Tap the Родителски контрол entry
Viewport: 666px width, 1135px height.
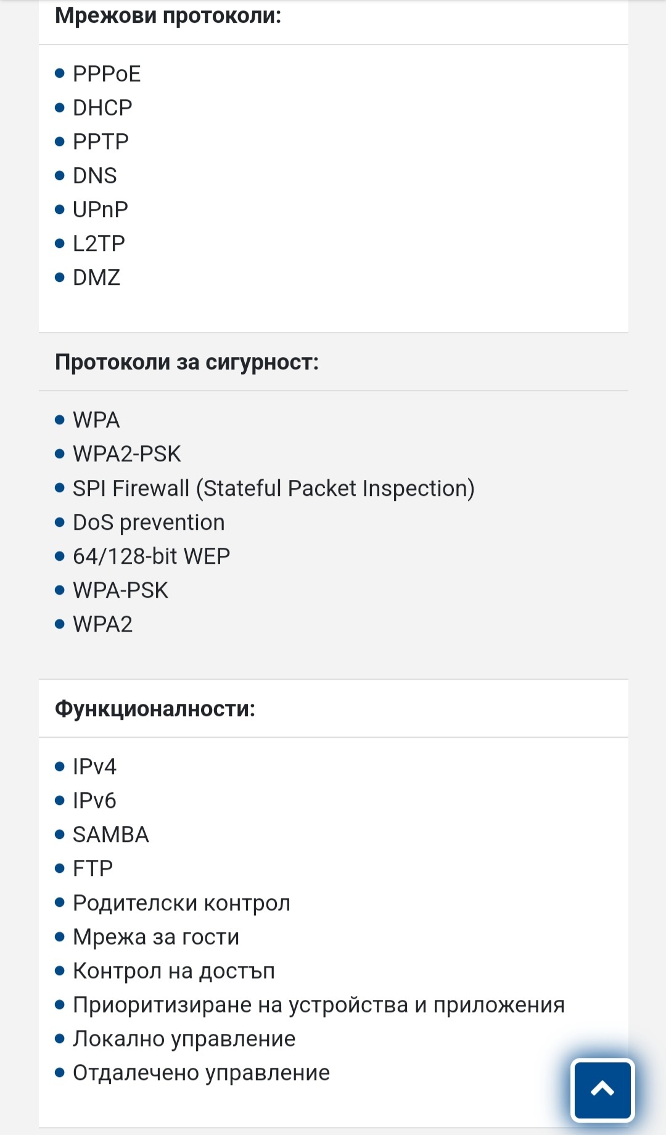click(x=181, y=903)
